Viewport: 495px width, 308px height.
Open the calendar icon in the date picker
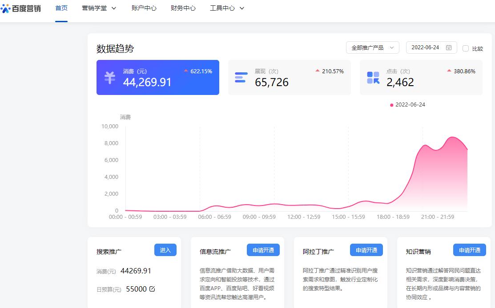coord(449,47)
